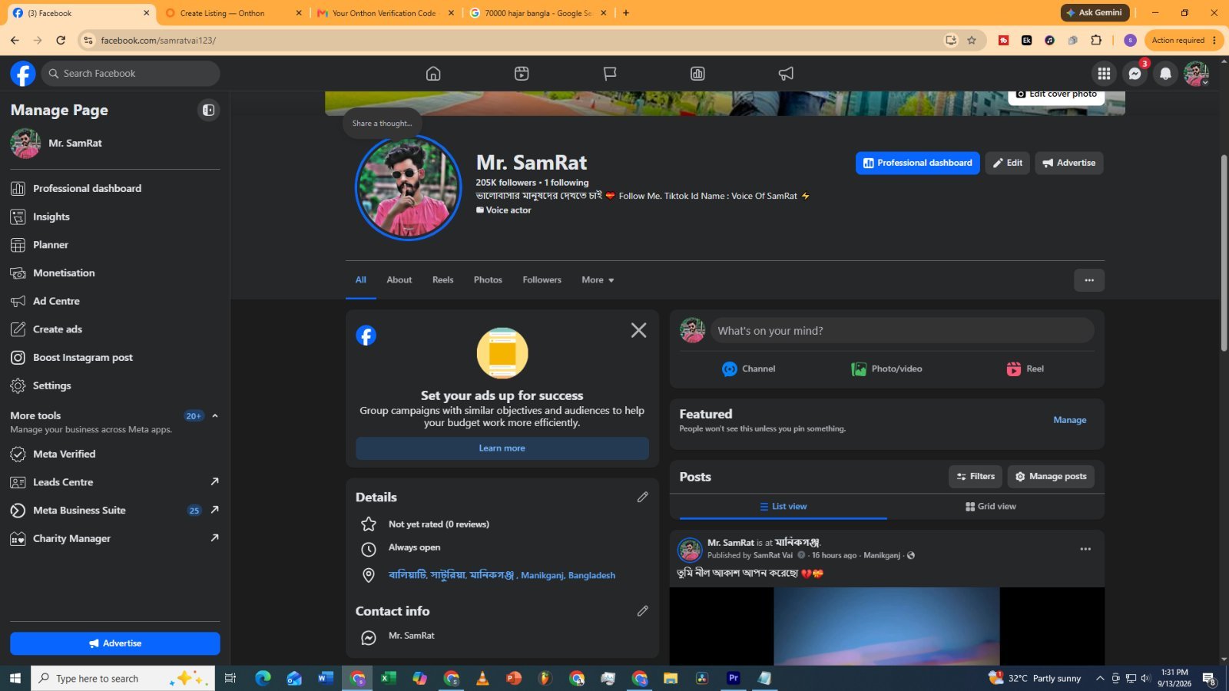
Task: Open the Manikganj, Bangladesh address link
Action: pos(502,575)
